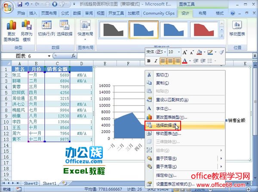
Task: Choose 重设以匹配样式(A) context menu item
Action: click(185, 100)
